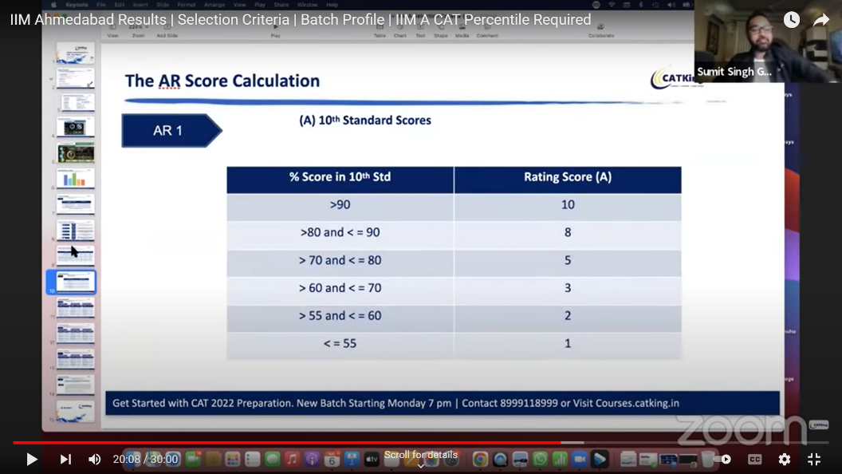Open Messages app in the dock
Viewport: 842px width, 474px height.
pyautogui.click(x=272, y=459)
